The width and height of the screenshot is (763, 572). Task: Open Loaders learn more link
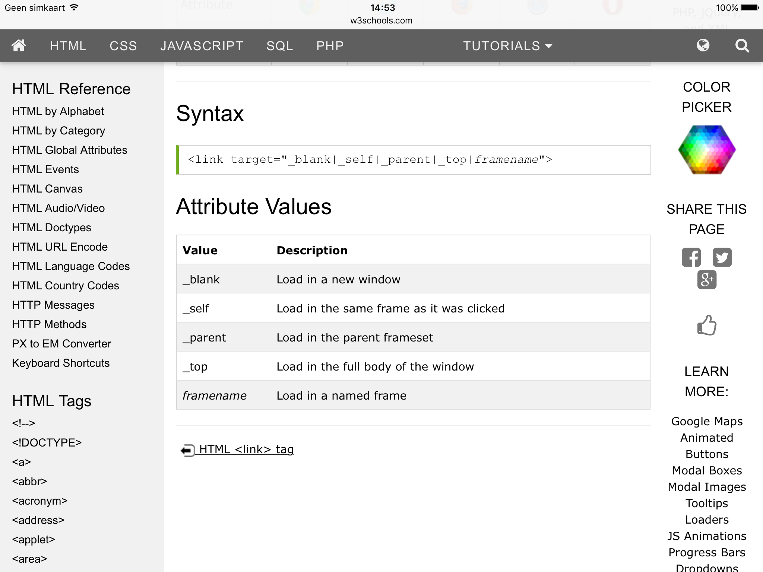click(x=707, y=519)
